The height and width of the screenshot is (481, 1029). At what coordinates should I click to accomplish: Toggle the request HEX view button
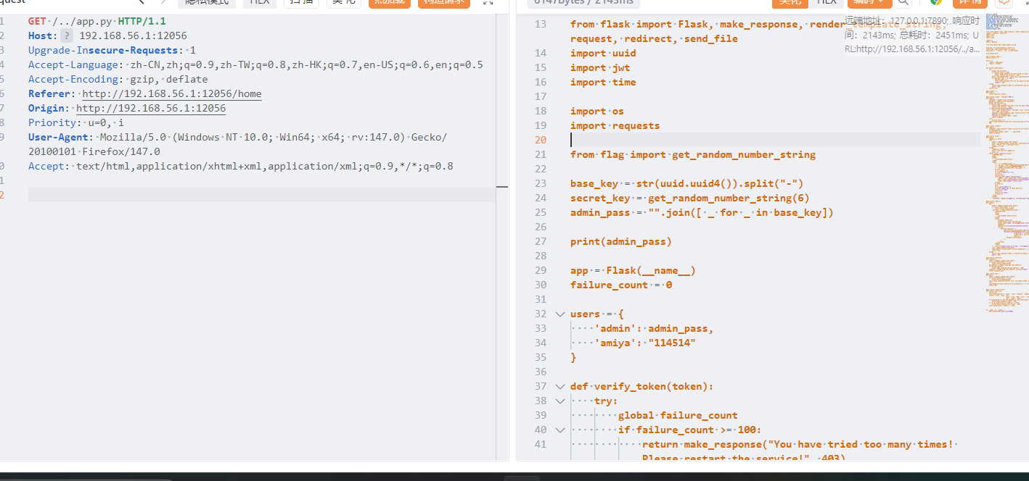coord(260,2)
